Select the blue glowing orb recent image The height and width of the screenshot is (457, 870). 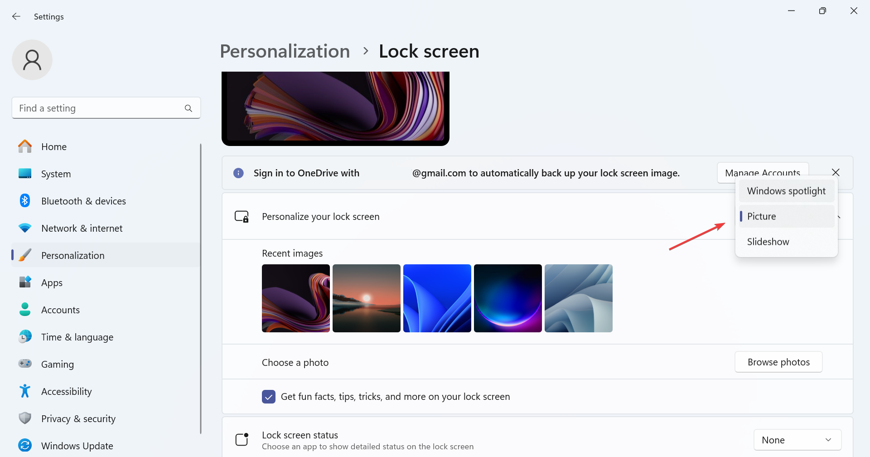(508, 298)
